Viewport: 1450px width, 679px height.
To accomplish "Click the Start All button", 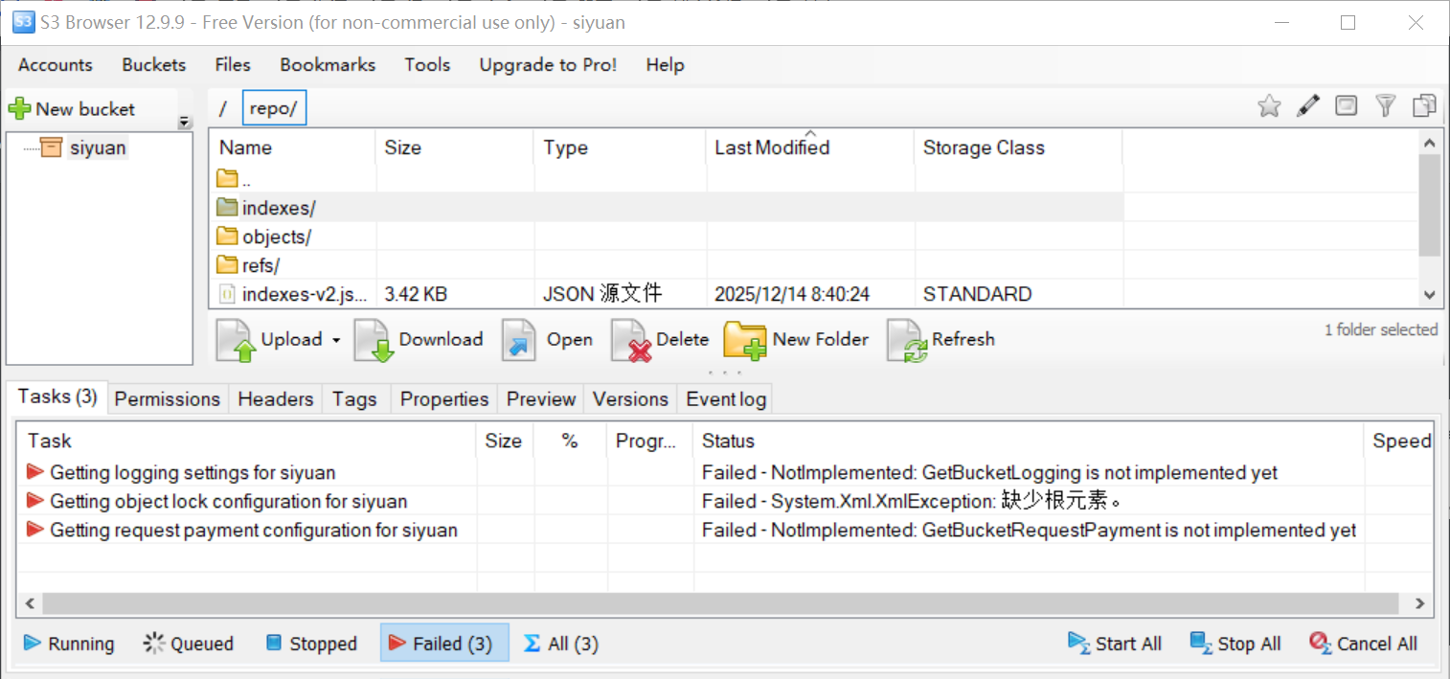I will coord(1116,644).
